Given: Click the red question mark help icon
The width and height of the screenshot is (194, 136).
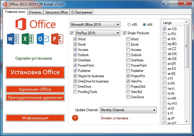Looking at the screenshot, I should point(75,118).
